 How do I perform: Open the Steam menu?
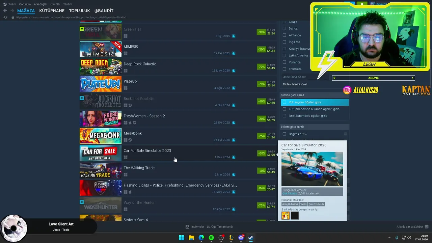coord(12,4)
